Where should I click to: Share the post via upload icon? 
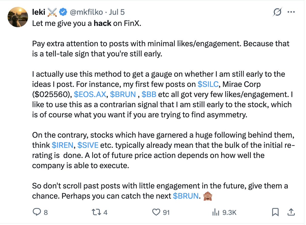(x=291, y=212)
